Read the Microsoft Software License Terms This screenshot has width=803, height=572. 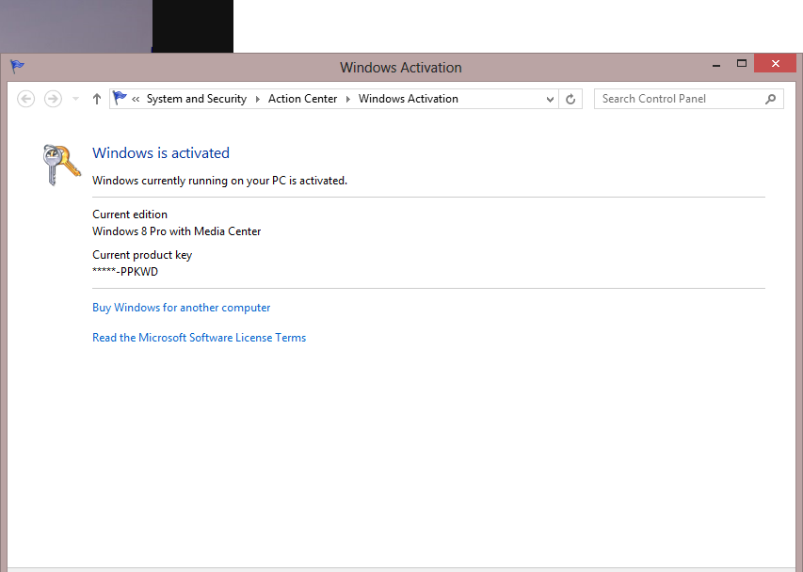tap(199, 338)
